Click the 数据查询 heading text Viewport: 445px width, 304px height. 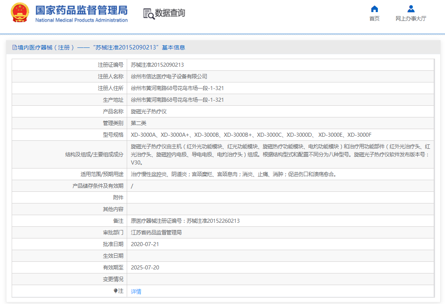[170, 13]
